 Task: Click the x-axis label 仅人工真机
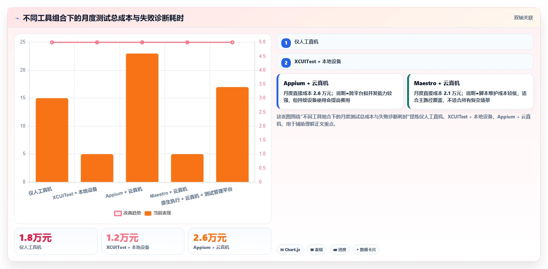(x=40, y=191)
